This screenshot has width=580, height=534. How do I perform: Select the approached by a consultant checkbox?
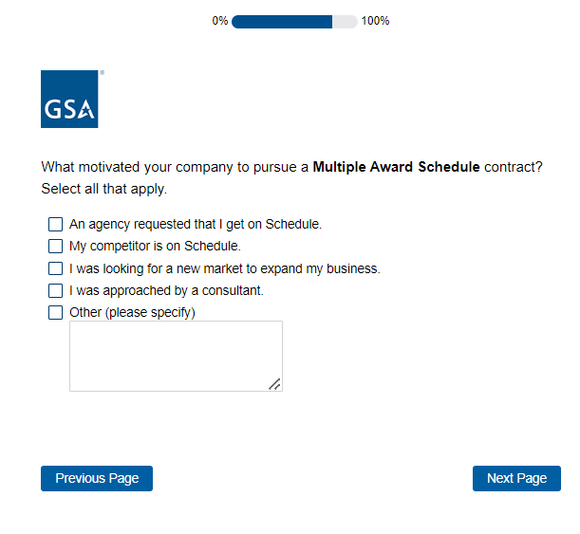point(55,290)
